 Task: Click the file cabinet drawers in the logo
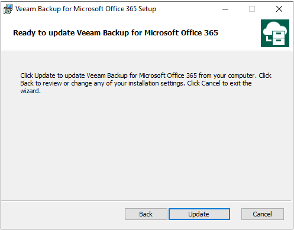pos(279,38)
